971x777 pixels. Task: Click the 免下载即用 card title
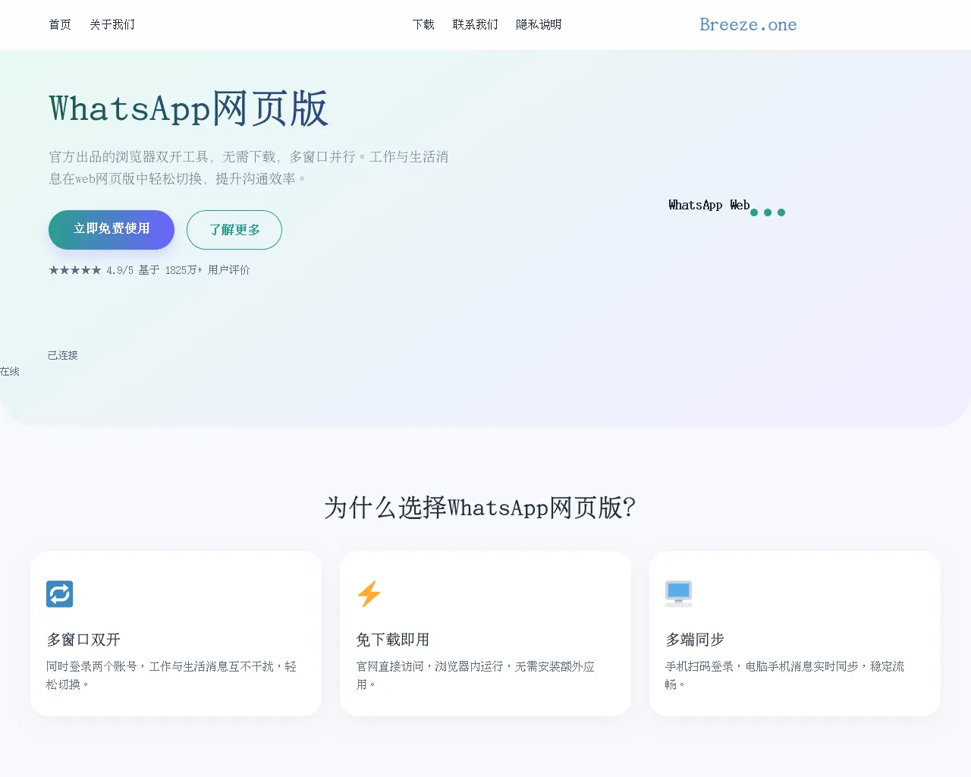coord(393,640)
